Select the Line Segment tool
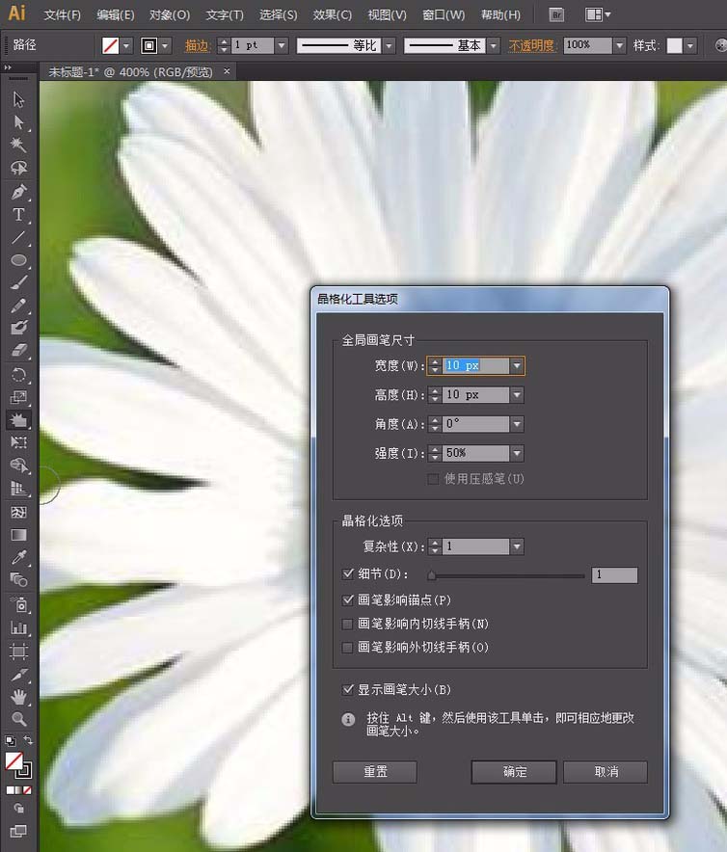Screen dimensions: 727x852 (x=18, y=237)
